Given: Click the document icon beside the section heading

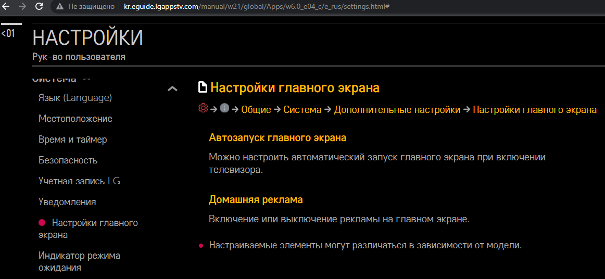Looking at the screenshot, I should pos(203,87).
